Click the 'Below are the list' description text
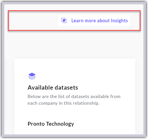This screenshot has height=139, width=148. 74,100
